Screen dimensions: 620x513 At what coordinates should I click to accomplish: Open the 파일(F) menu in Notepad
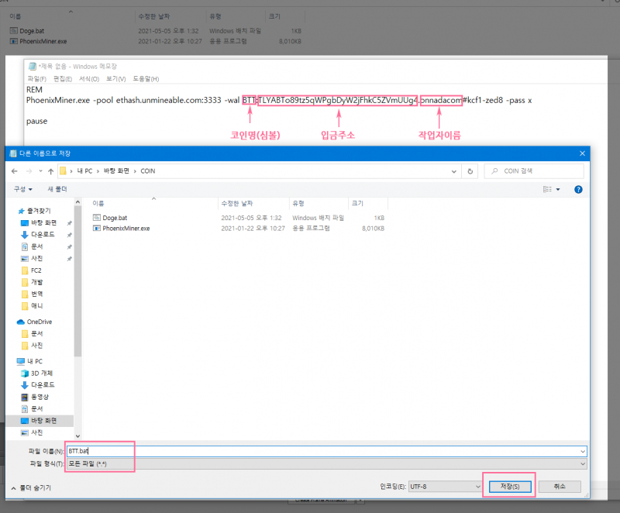pyautogui.click(x=36, y=79)
